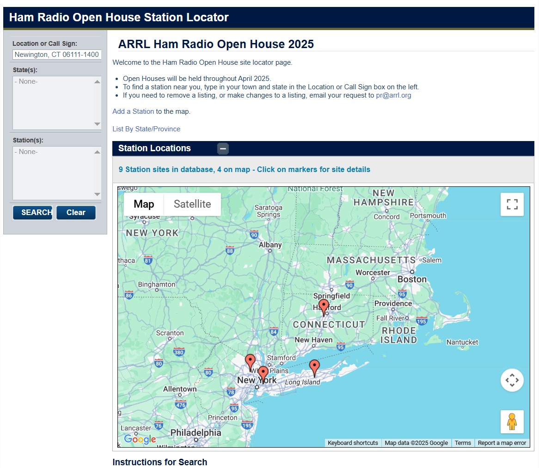Toggle fullscreen map view
This screenshot has height=468, width=539.
click(512, 204)
